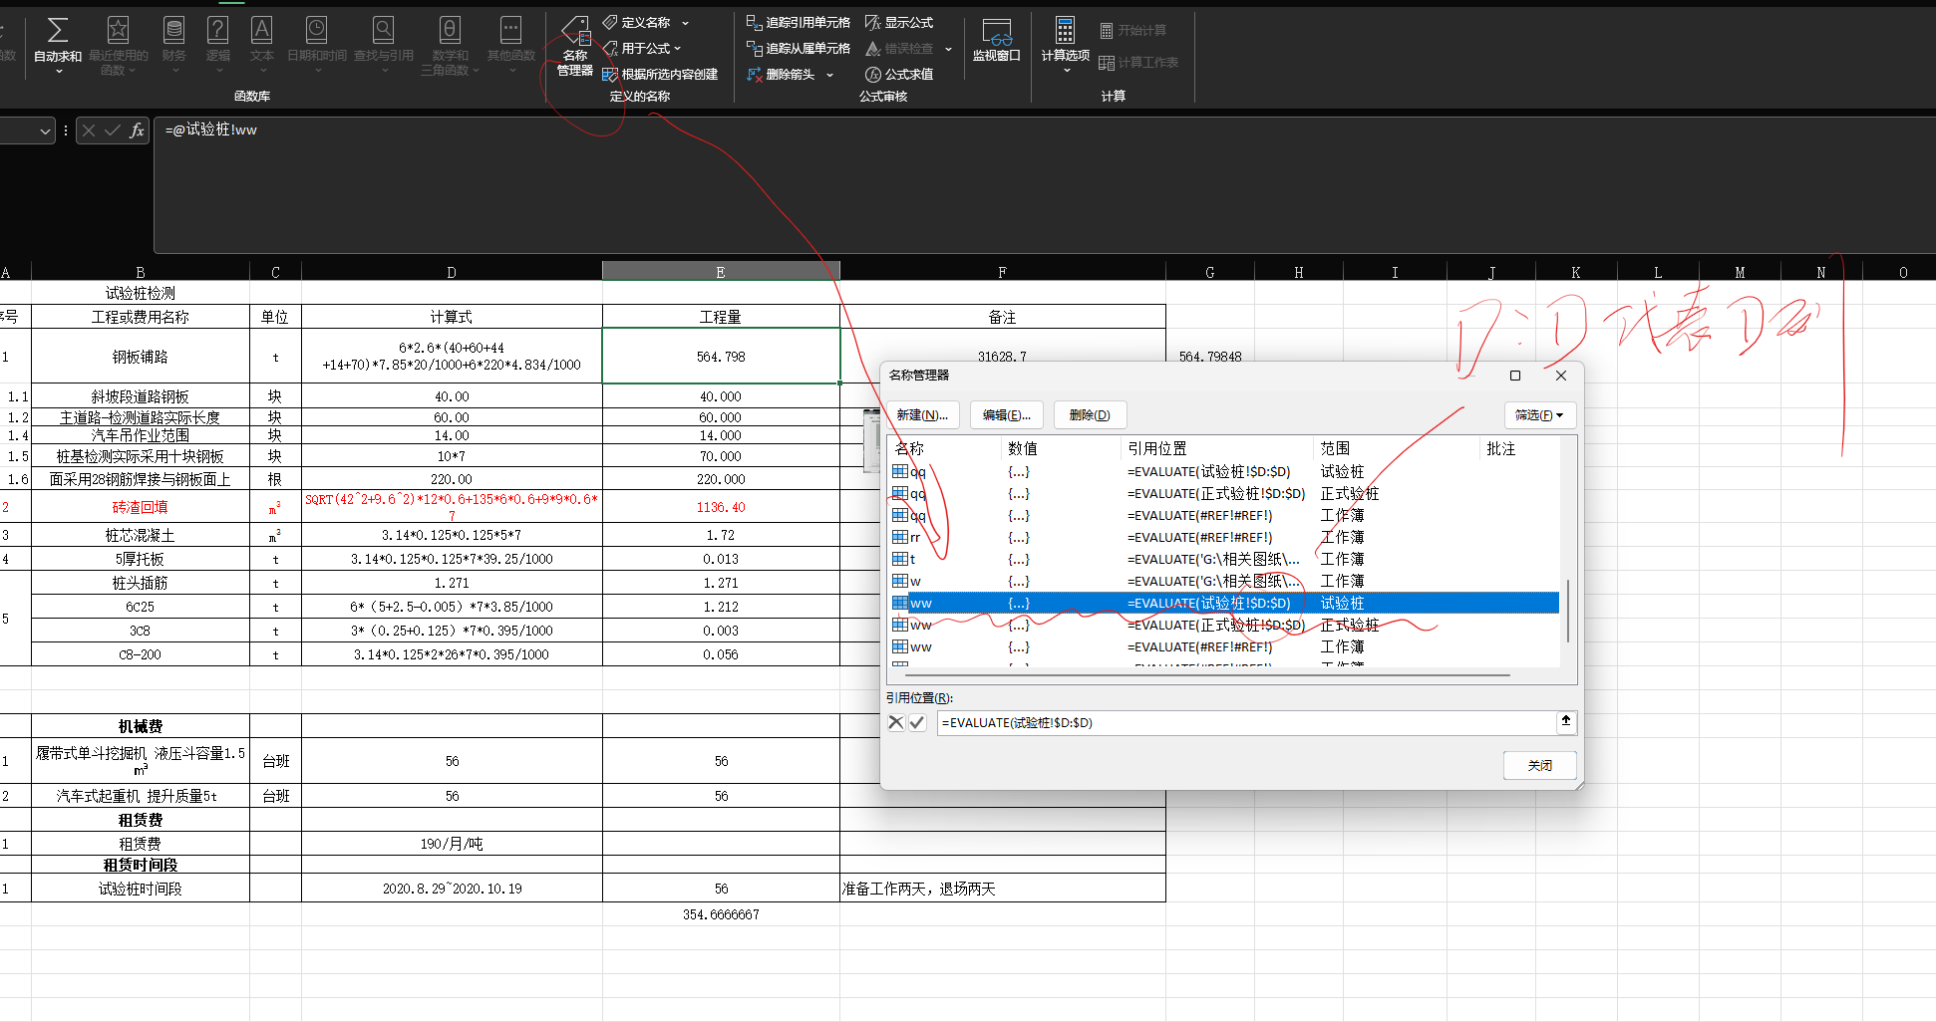Select name t in Name Manager list

[1224, 560]
